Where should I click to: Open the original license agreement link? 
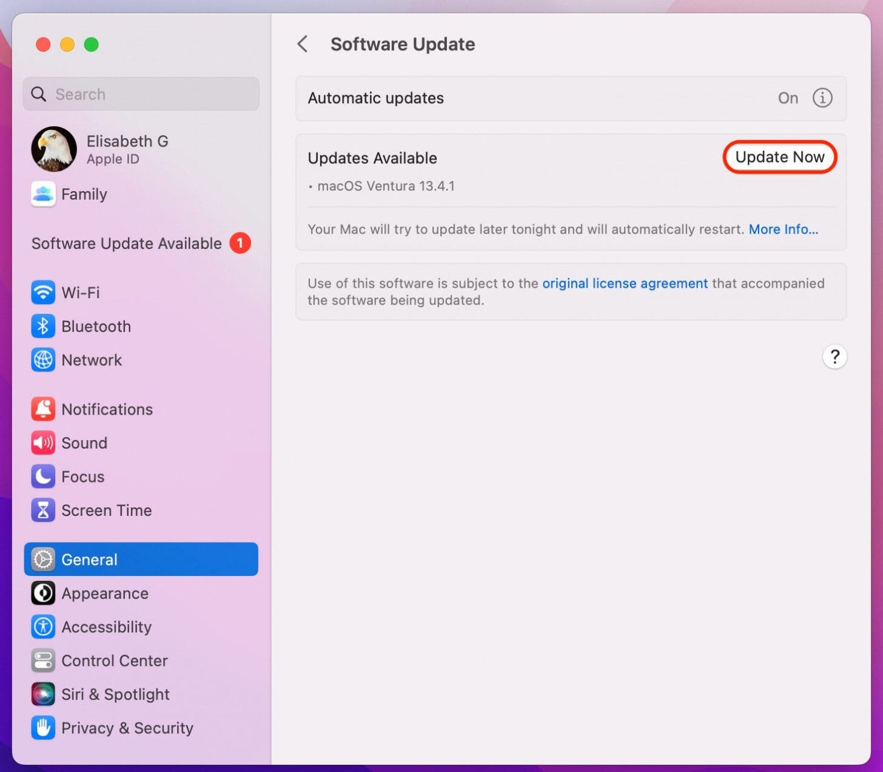624,283
